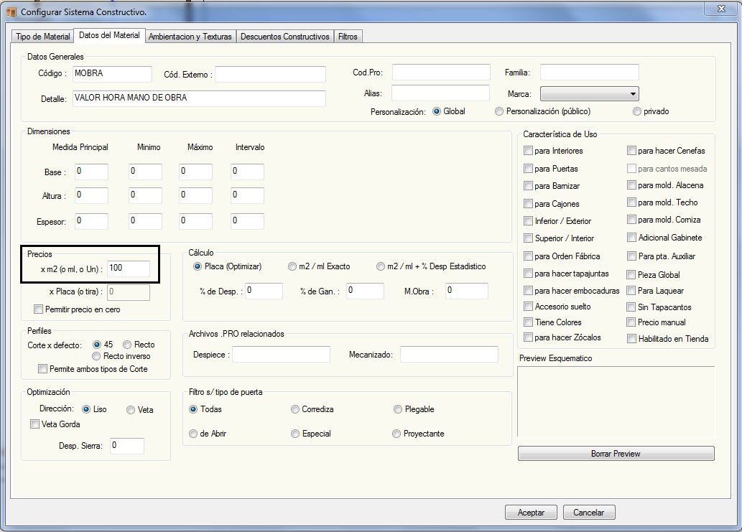
Task: Select Liso direction radio button
Action: (x=86, y=409)
